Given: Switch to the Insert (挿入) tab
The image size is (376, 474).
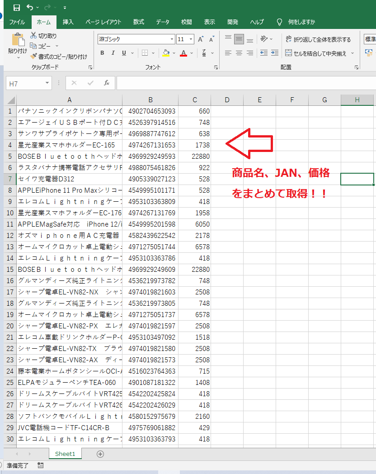Looking at the screenshot, I should [x=68, y=22].
